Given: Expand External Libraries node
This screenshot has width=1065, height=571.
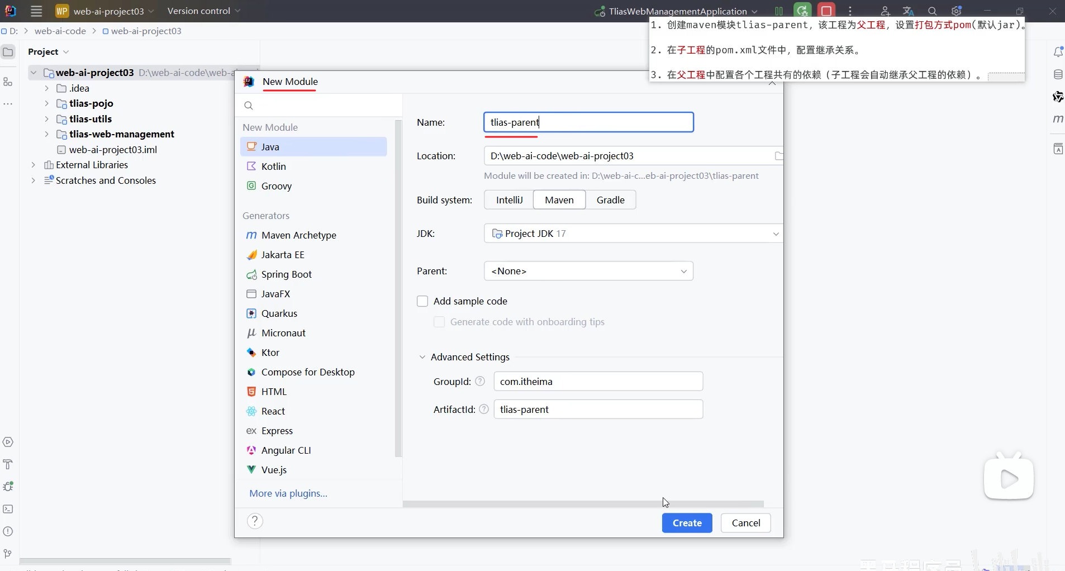Looking at the screenshot, I should pyautogui.click(x=34, y=165).
